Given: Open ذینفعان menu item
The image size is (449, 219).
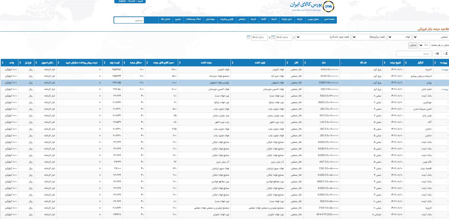Looking at the screenshot, I should point(242,19).
